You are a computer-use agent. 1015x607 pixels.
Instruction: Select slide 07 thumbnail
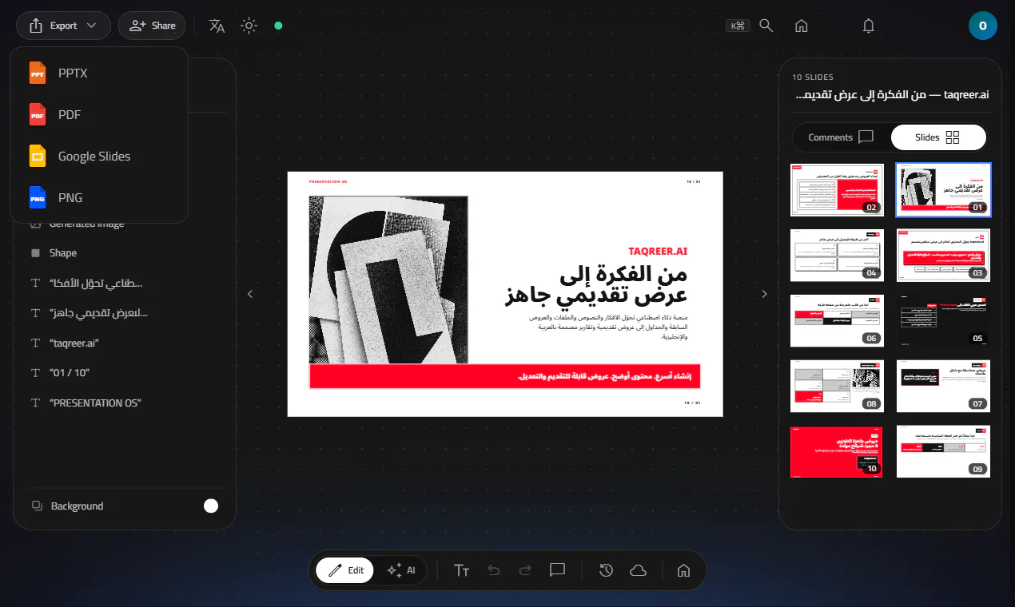[x=943, y=387]
